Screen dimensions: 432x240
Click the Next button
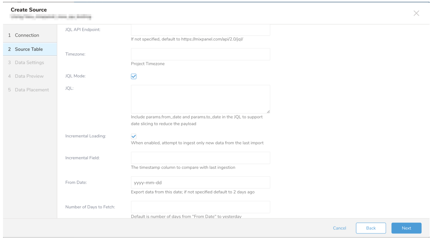[x=406, y=228]
